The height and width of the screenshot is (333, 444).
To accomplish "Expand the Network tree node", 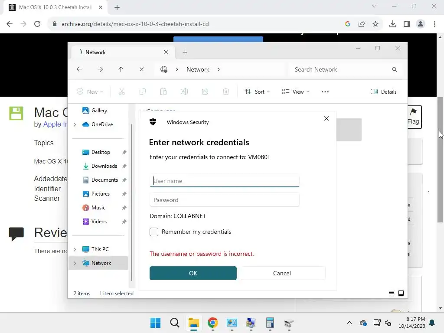I will [75, 263].
